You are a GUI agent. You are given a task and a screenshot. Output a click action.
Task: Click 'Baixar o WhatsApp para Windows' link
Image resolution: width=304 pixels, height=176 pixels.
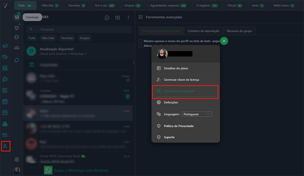coord(81,170)
